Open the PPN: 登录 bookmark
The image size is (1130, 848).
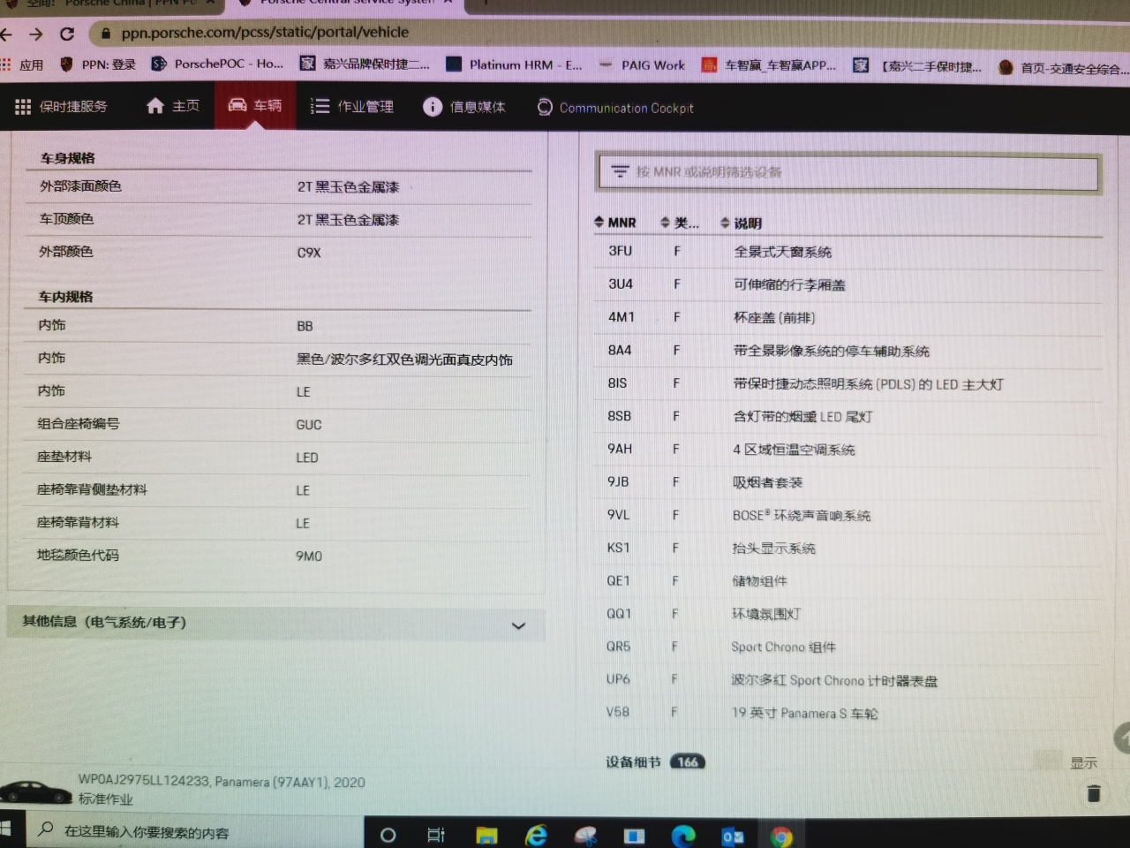(98, 64)
